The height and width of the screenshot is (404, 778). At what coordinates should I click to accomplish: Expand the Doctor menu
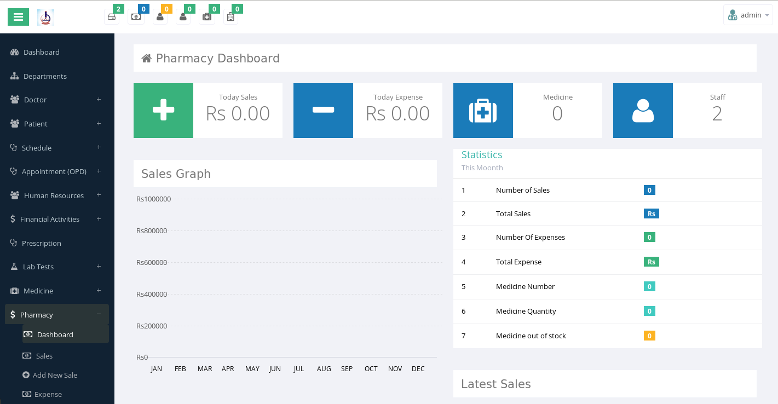(57, 100)
